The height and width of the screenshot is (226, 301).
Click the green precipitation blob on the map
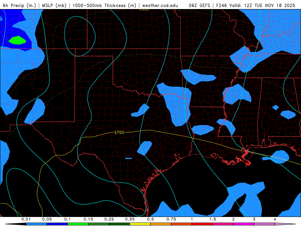coord(17,40)
